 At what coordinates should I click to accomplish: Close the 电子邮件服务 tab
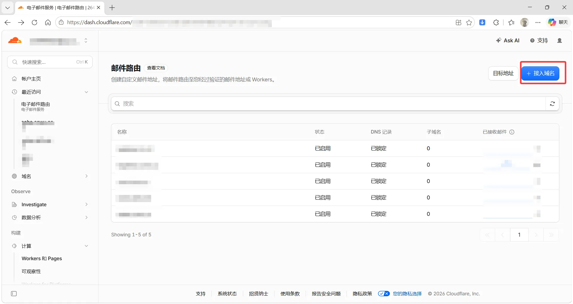98,8
